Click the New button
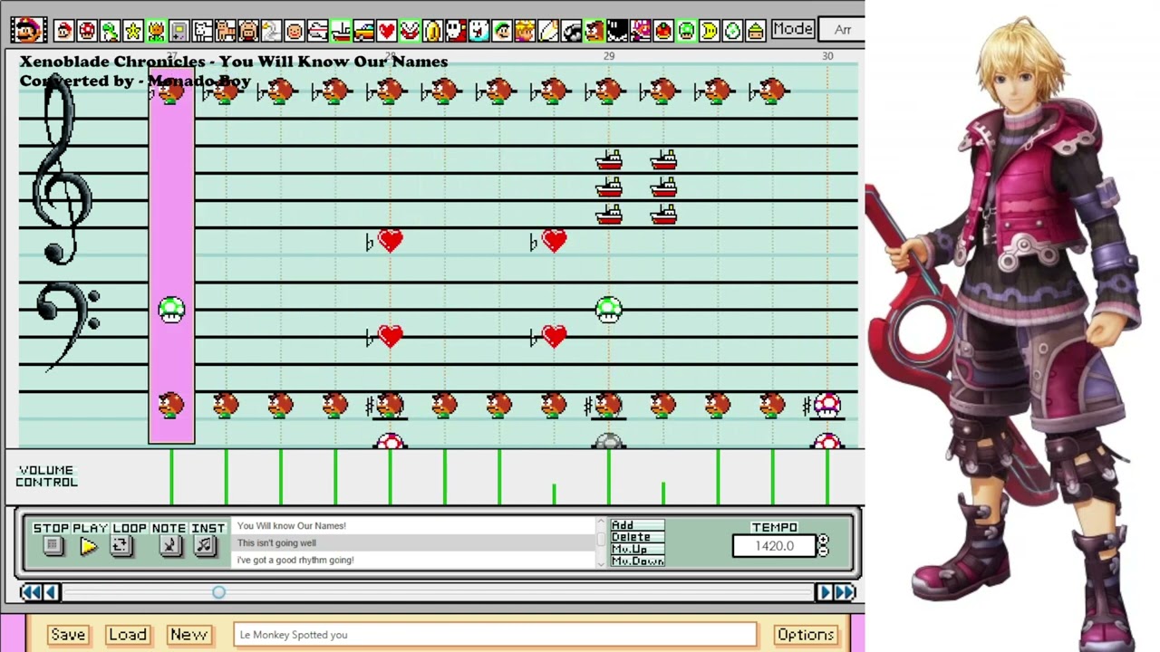 click(188, 634)
